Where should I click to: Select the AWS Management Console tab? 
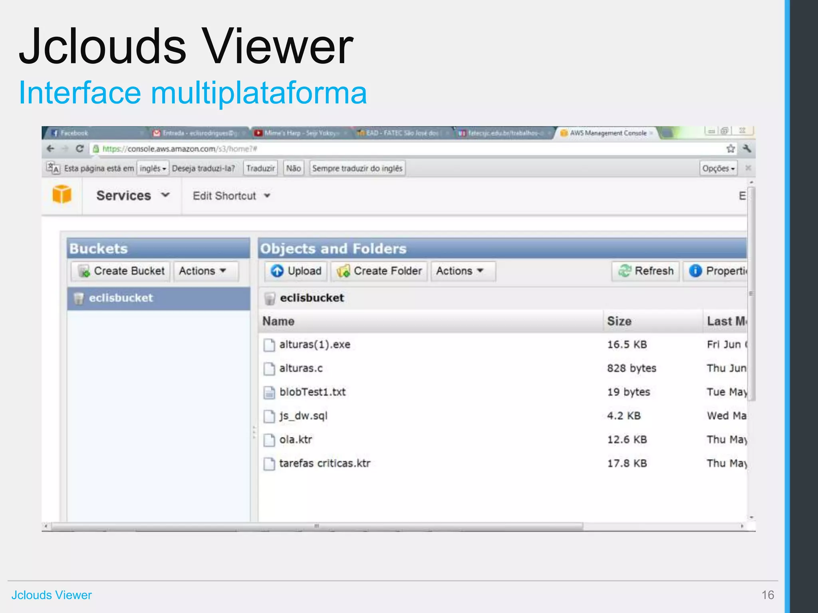click(606, 133)
